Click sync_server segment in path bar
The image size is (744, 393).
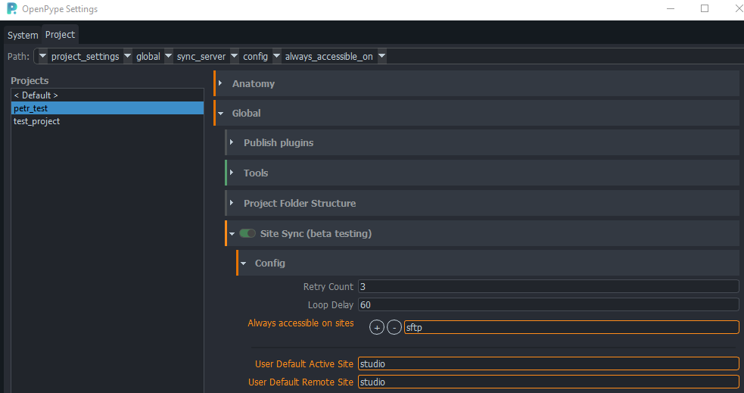[201, 57]
